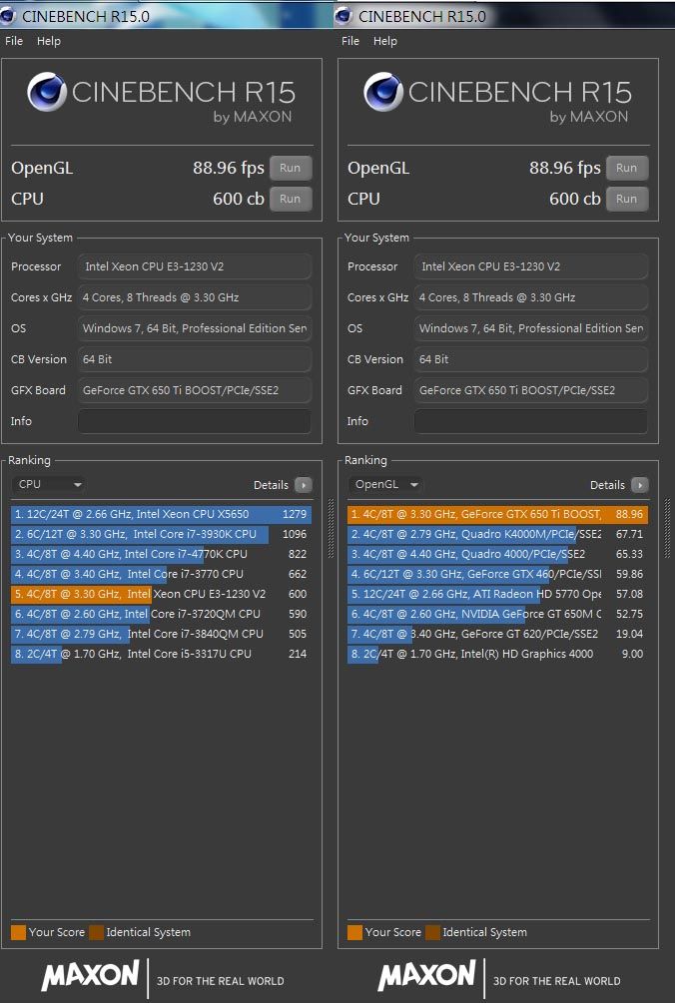Image resolution: width=675 pixels, height=1003 pixels.
Task: Run OpenGL test in left window
Action: [290, 169]
